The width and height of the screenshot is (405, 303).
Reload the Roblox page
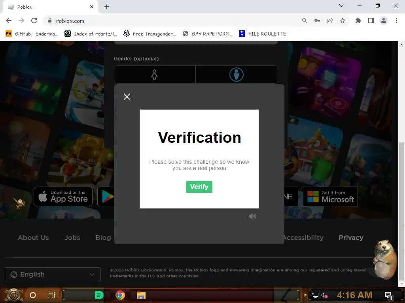tap(34, 21)
